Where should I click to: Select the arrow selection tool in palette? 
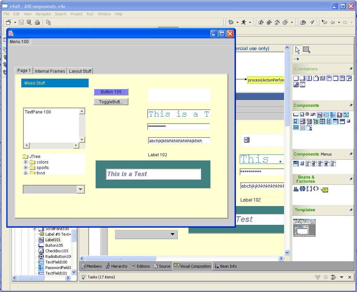click(297, 50)
